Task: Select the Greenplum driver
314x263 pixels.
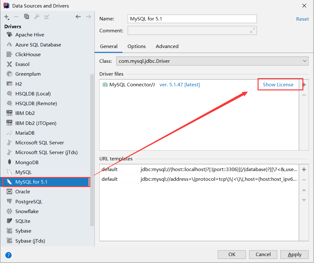Action: coord(45,74)
